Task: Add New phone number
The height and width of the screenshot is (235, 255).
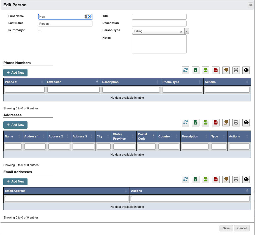Action: click(x=15, y=73)
